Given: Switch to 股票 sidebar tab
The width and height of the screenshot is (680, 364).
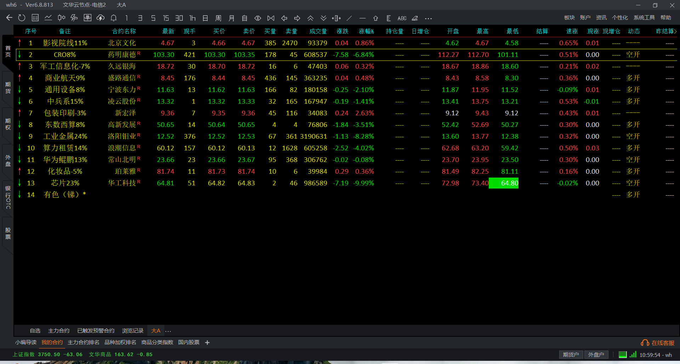Looking at the screenshot, I should [x=8, y=233].
